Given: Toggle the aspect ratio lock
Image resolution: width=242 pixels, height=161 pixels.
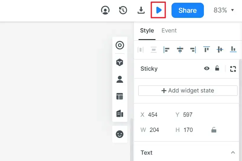Looking at the screenshot, I should (214, 130).
